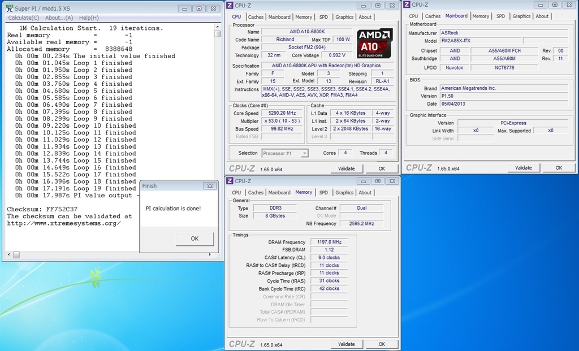579x351 pixels.
Task: Click the title icon of the CPU-Z Mainboard window
Action: 407,5
